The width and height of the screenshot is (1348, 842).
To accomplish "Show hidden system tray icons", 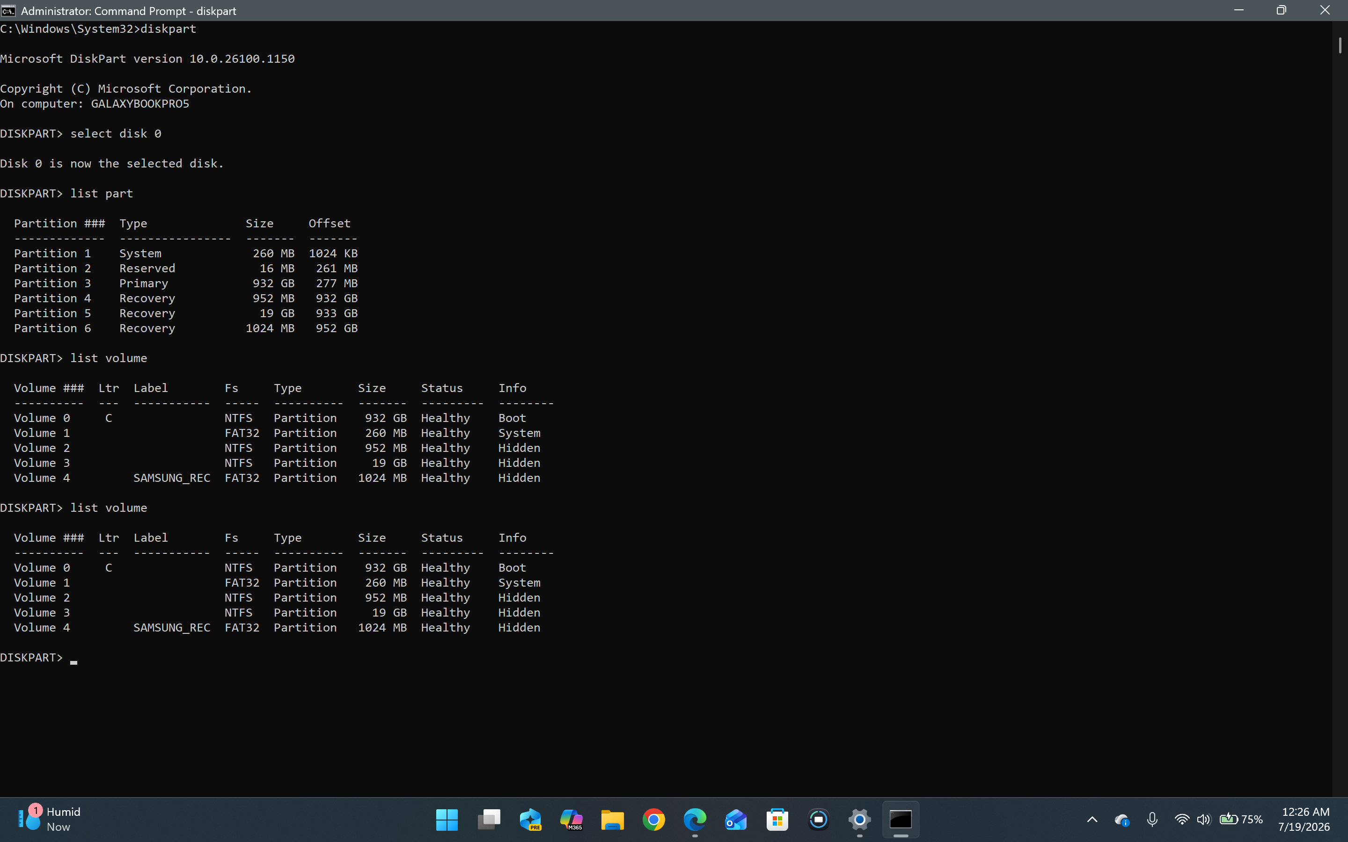I will click(x=1092, y=819).
